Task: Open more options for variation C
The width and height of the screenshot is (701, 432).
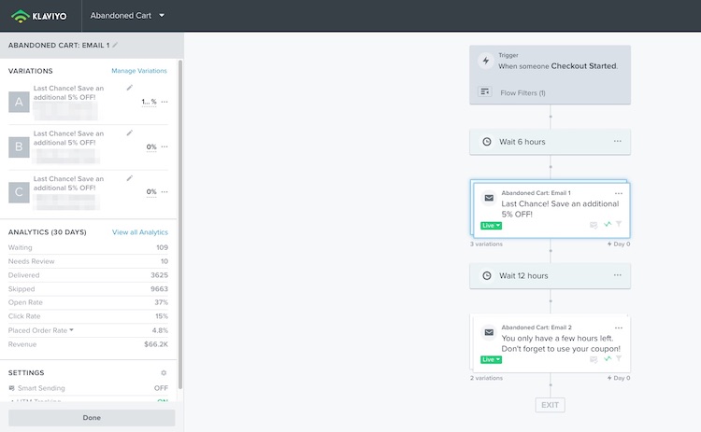Action: [165, 192]
